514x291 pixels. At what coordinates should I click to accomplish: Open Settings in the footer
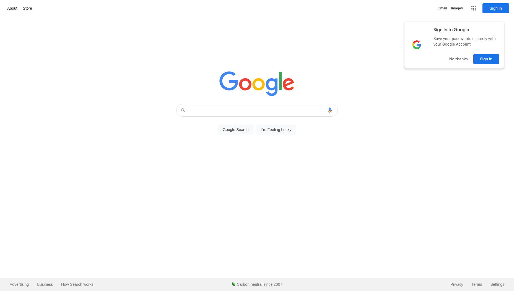point(497,284)
